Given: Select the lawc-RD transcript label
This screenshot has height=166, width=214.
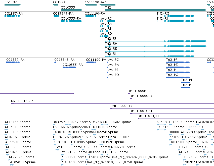Looking at the screenshot, I should pos(106,34).
